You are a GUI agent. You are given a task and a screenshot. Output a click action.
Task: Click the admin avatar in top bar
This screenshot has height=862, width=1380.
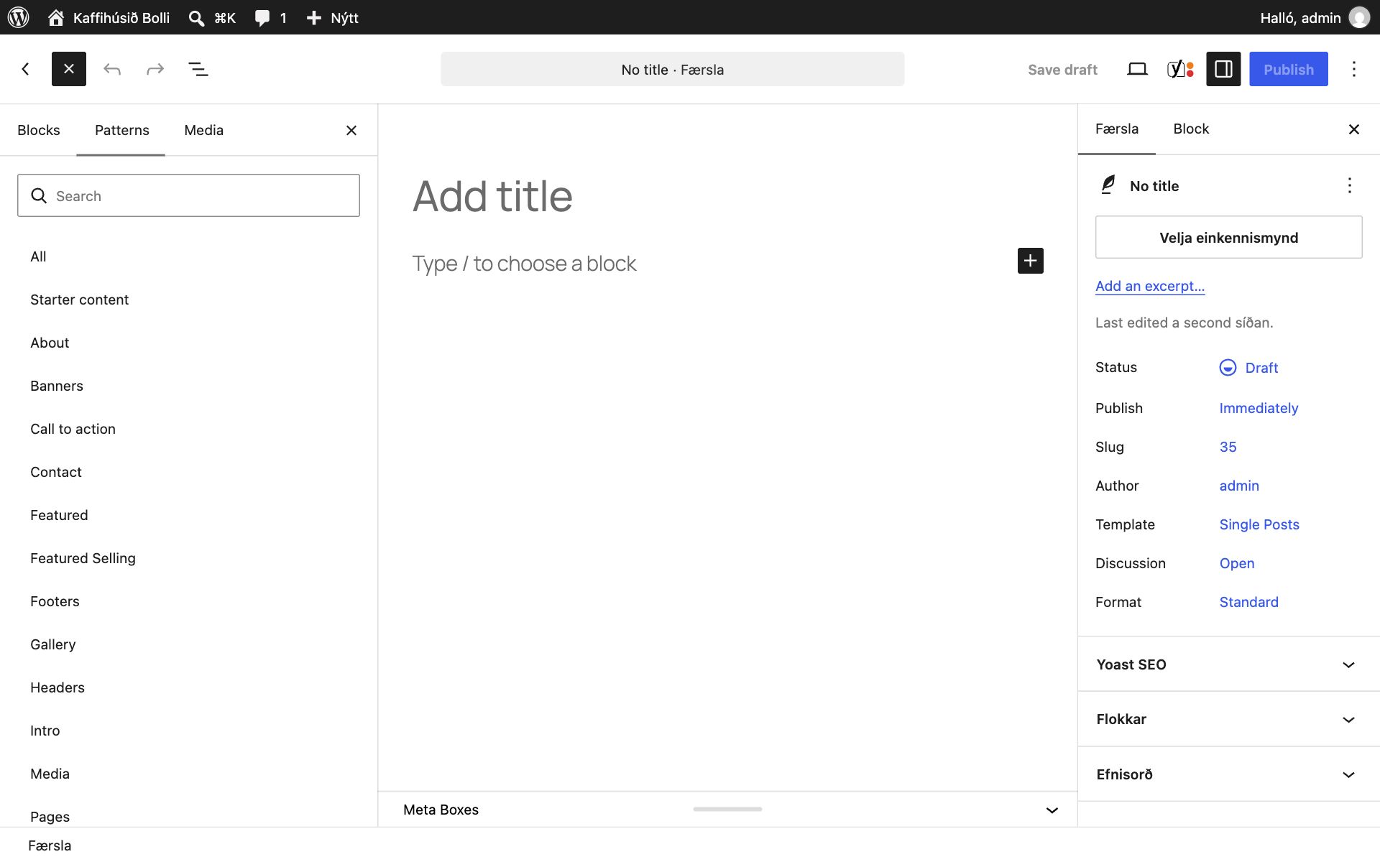pyautogui.click(x=1359, y=17)
